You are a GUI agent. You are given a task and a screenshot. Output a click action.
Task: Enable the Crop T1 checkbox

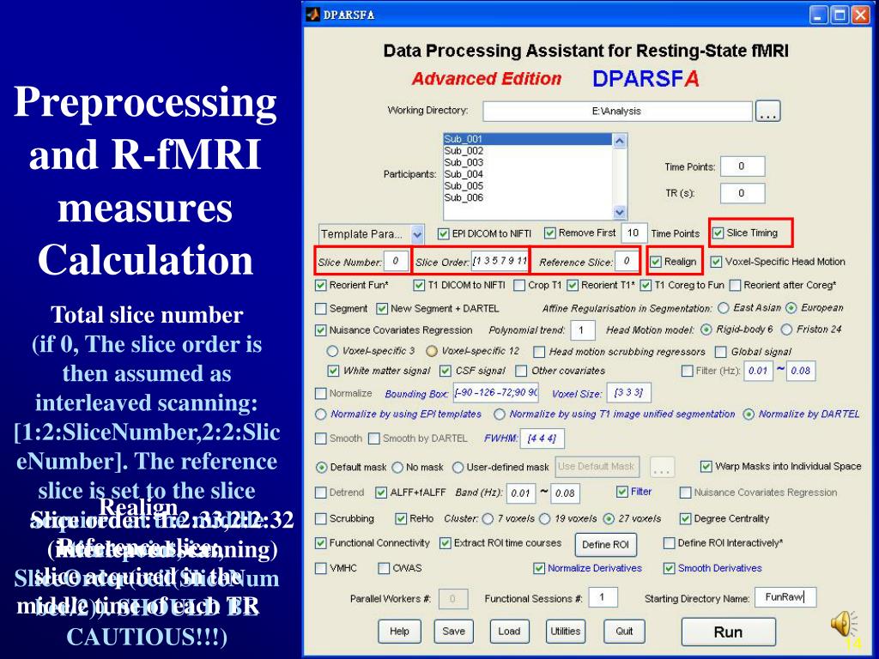pos(519,285)
